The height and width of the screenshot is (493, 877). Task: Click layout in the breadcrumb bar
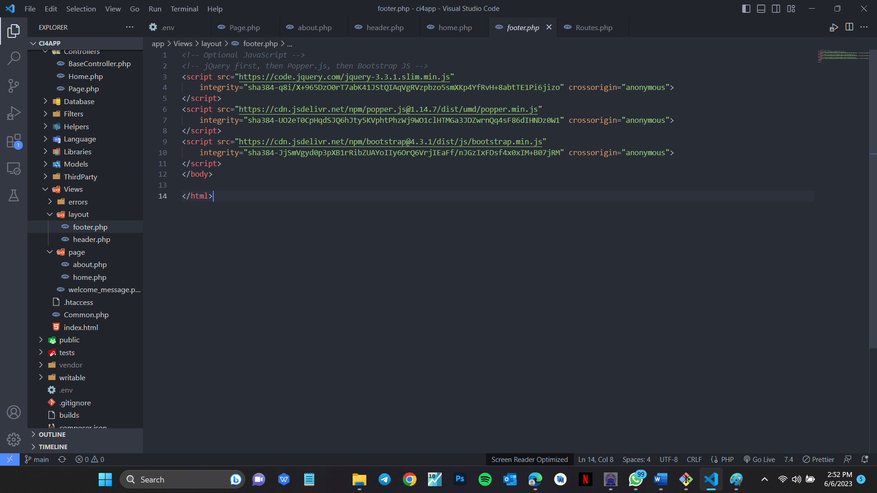point(211,43)
